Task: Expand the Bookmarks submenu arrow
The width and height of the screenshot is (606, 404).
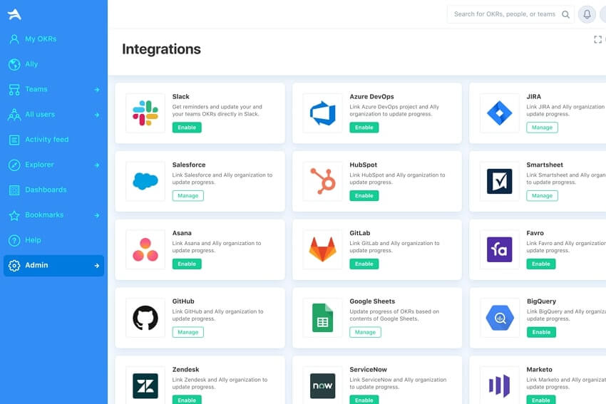Action: coord(97,215)
